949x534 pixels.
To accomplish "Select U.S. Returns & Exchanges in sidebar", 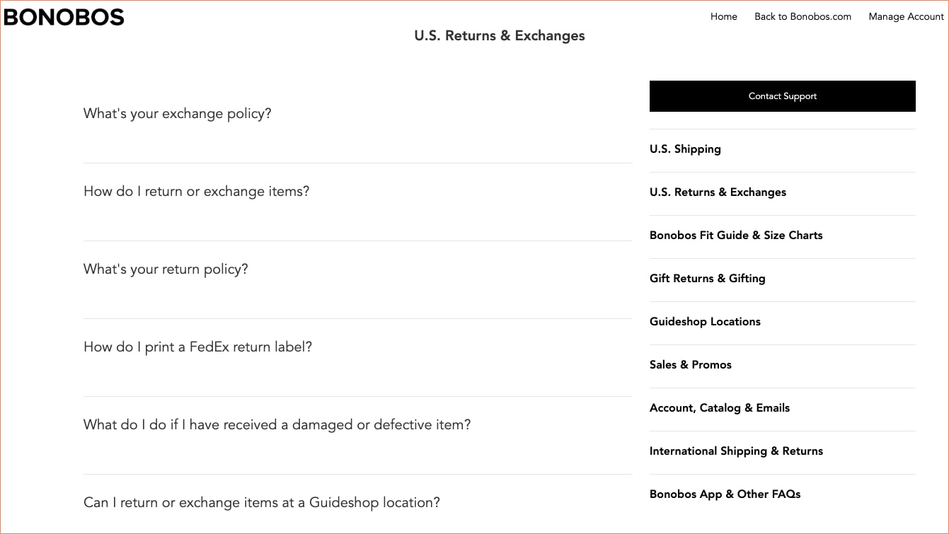I will click(x=718, y=192).
